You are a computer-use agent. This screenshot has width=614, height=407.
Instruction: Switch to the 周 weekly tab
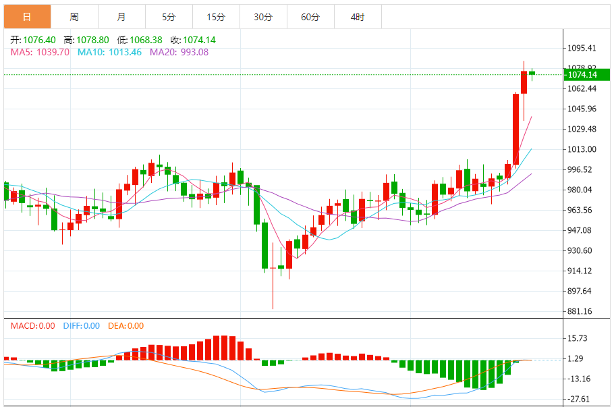click(74, 17)
